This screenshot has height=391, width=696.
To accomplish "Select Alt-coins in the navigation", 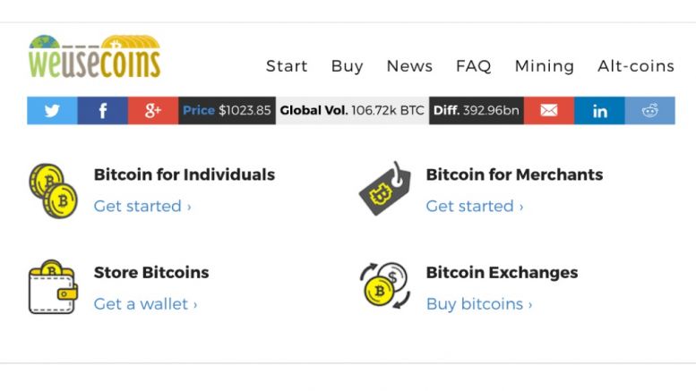I will tap(636, 66).
